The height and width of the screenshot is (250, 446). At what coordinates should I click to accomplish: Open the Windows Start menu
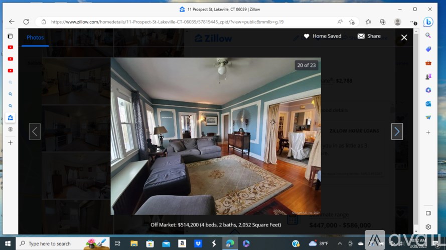8,243
